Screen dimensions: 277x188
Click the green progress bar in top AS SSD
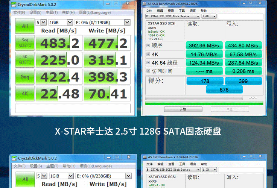pos(204,103)
